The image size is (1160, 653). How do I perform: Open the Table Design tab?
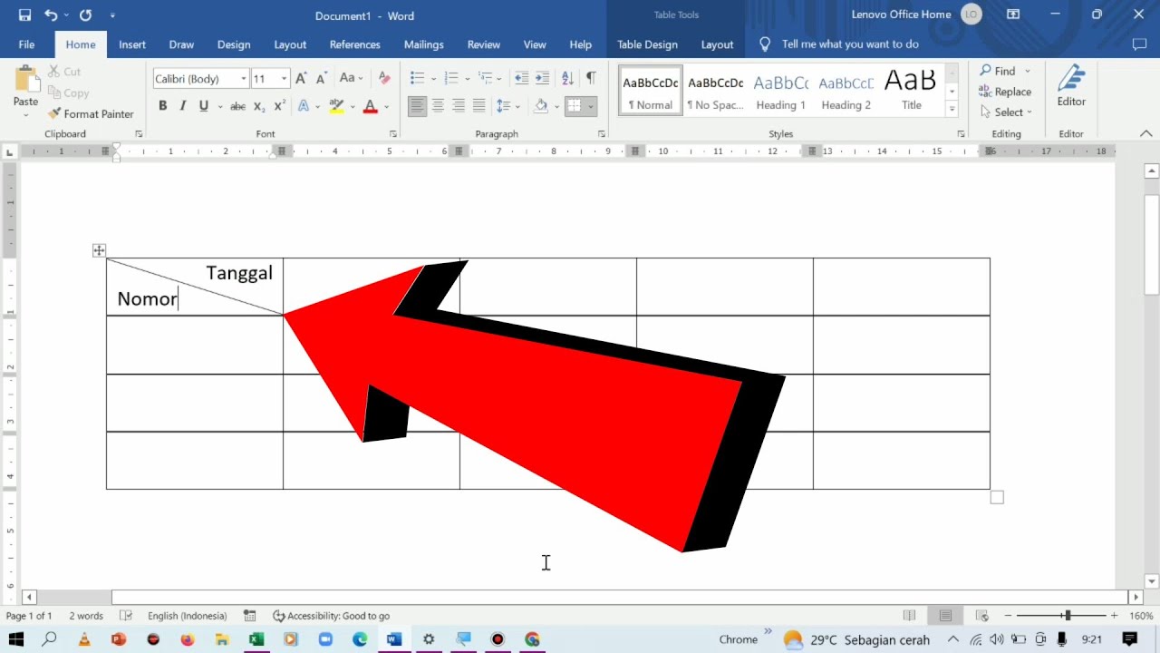tap(647, 44)
